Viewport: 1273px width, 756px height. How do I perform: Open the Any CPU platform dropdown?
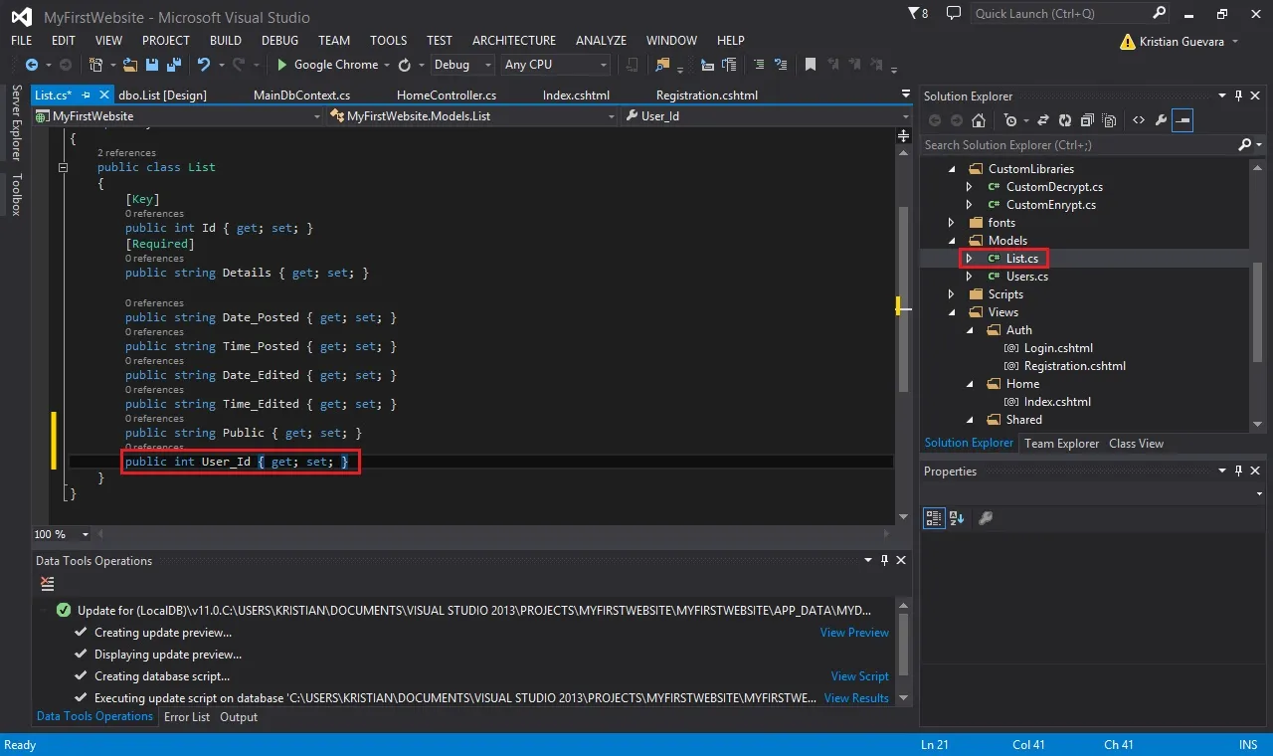point(556,65)
